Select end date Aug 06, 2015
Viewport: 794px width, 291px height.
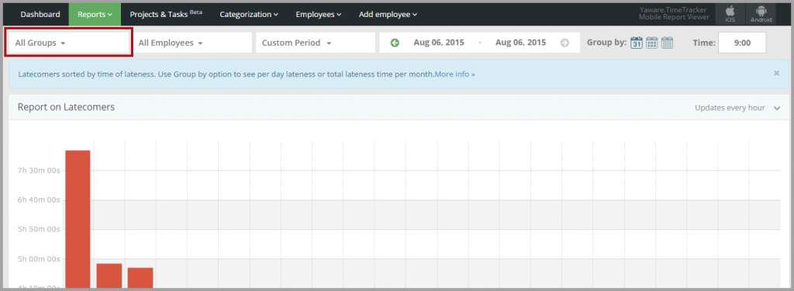pyautogui.click(x=520, y=43)
